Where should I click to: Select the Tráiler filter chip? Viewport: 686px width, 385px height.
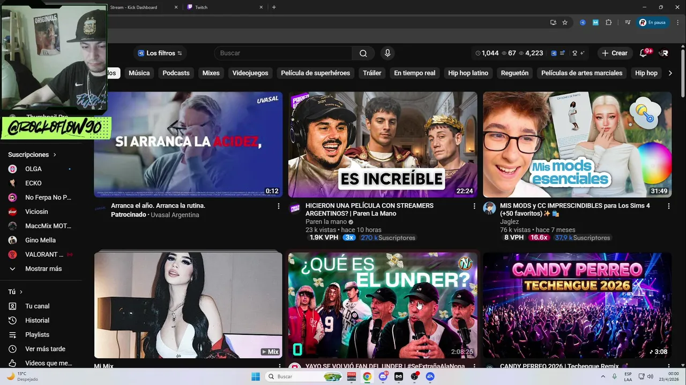[372, 73]
